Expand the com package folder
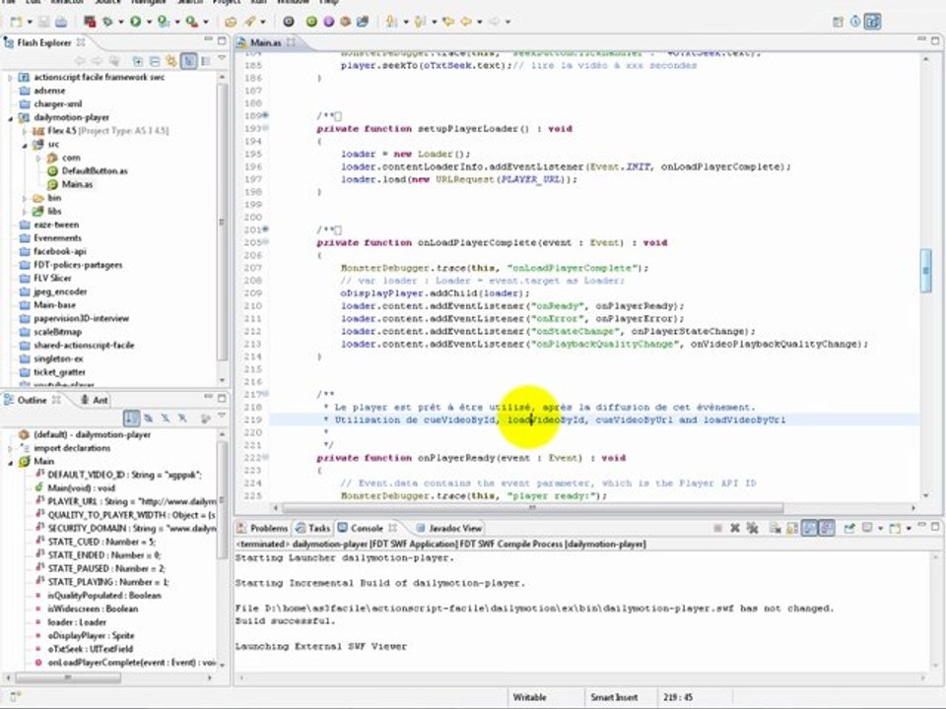946x709 pixels. click(x=38, y=158)
